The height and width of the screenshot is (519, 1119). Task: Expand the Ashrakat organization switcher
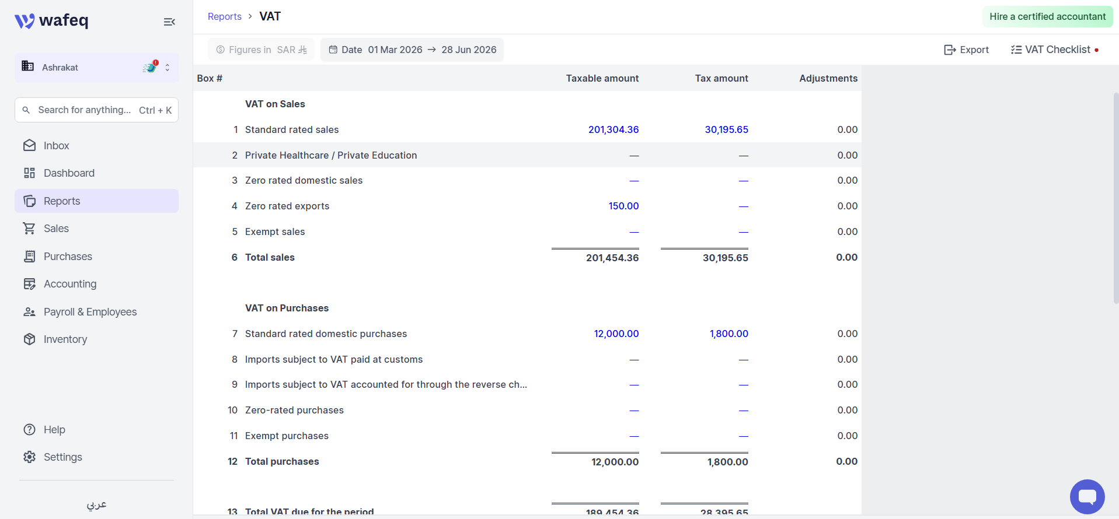click(x=96, y=67)
